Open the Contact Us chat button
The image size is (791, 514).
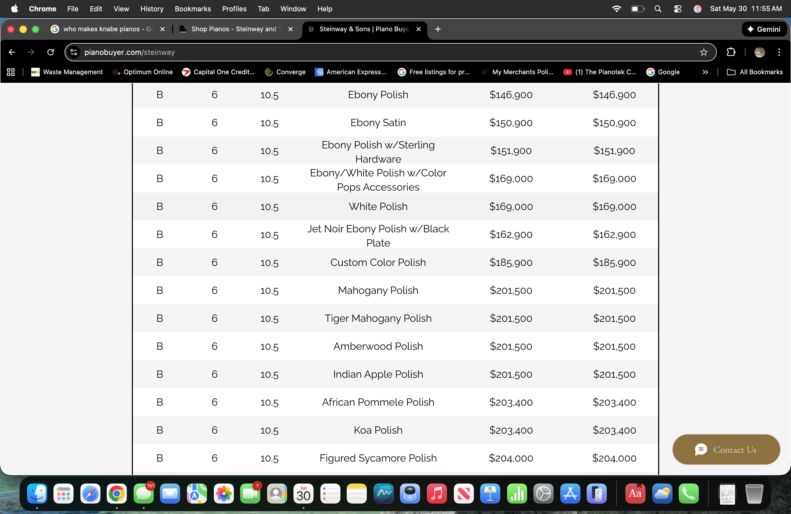pyautogui.click(x=726, y=449)
